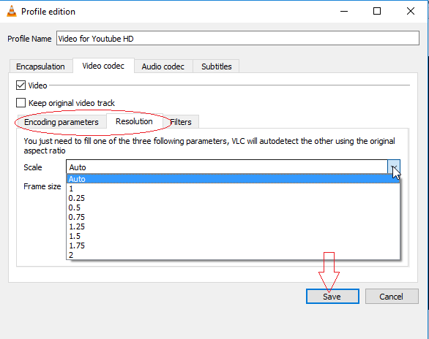Screen dimensions: 429x339
Task: Uncheck the Video checkbox
Action: pos(20,85)
